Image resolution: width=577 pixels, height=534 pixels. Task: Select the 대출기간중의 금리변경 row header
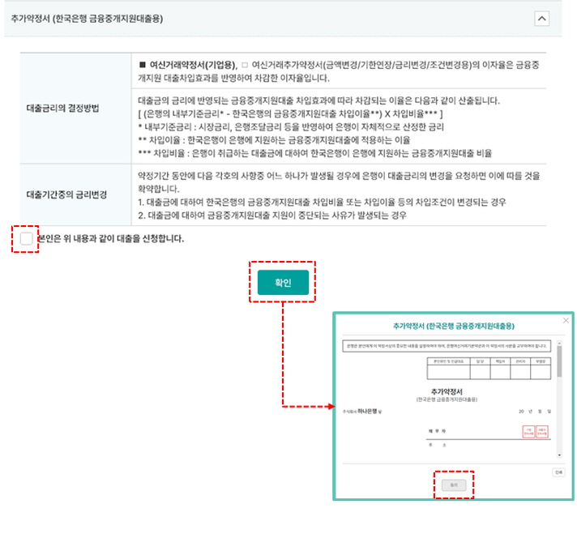click(67, 195)
